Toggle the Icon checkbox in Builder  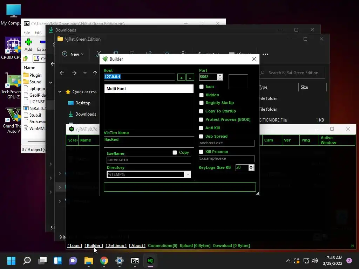[201, 87]
